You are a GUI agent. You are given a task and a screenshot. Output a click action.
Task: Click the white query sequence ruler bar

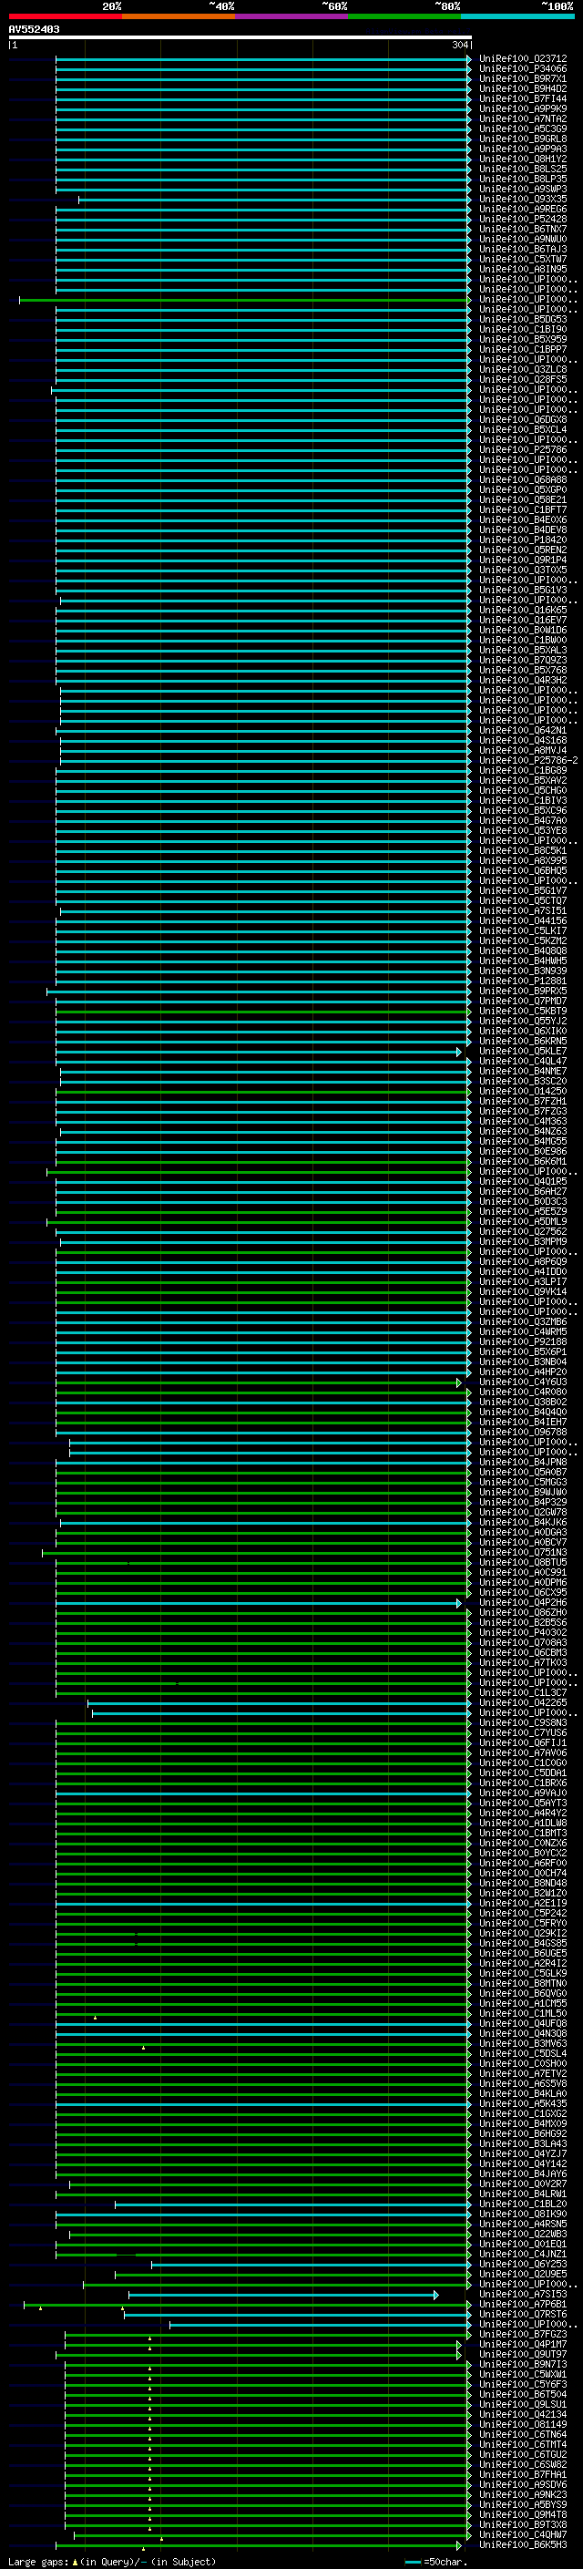(240, 36)
